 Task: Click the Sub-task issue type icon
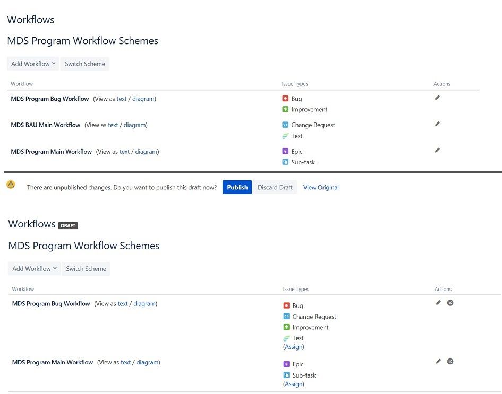click(286, 162)
